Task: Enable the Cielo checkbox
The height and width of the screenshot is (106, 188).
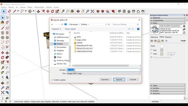Action: (x=152, y=50)
